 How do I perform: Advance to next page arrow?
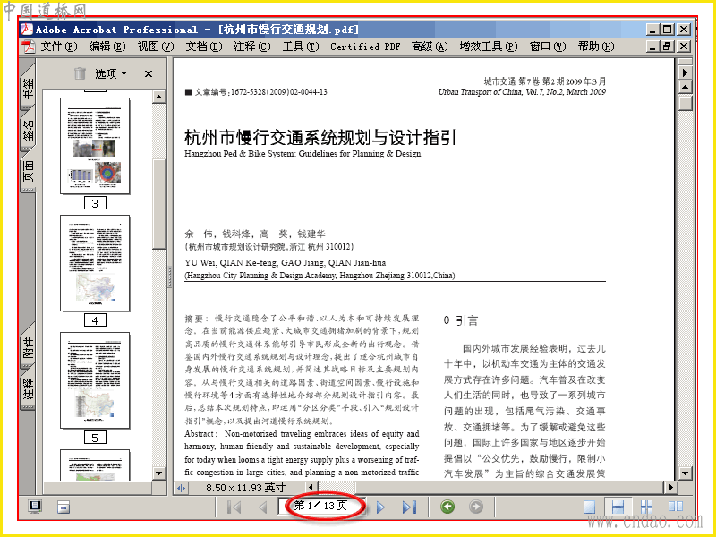(380, 507)
